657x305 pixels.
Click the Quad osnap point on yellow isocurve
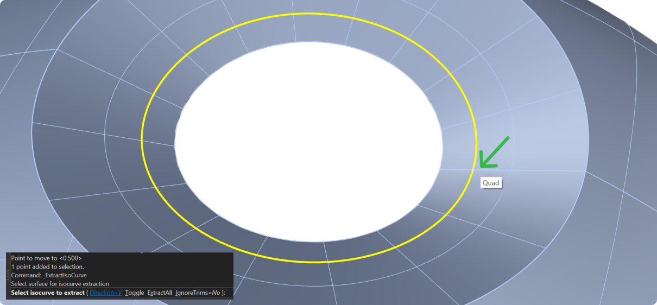(x=473, y=169)
